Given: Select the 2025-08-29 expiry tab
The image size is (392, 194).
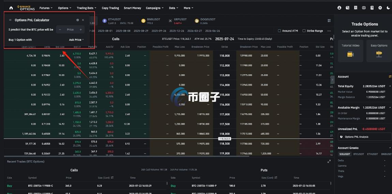Looking at the screenshot, I should [141, 31].
